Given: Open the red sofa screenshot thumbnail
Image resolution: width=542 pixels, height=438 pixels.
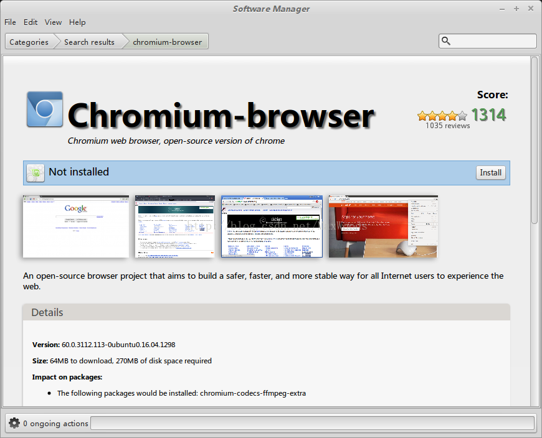Looking at the screenshot, I should click(383, 226).
